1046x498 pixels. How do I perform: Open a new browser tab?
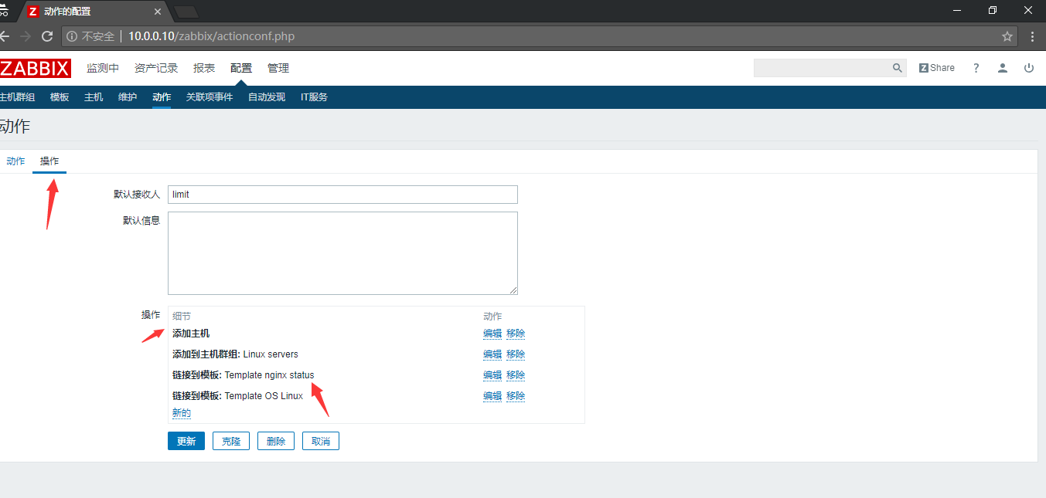click(186, 12)
